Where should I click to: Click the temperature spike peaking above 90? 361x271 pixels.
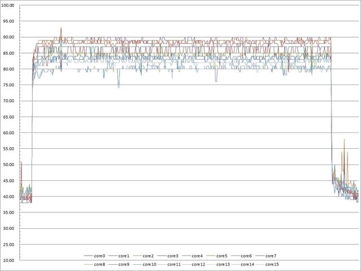click(x=61, y=28)
